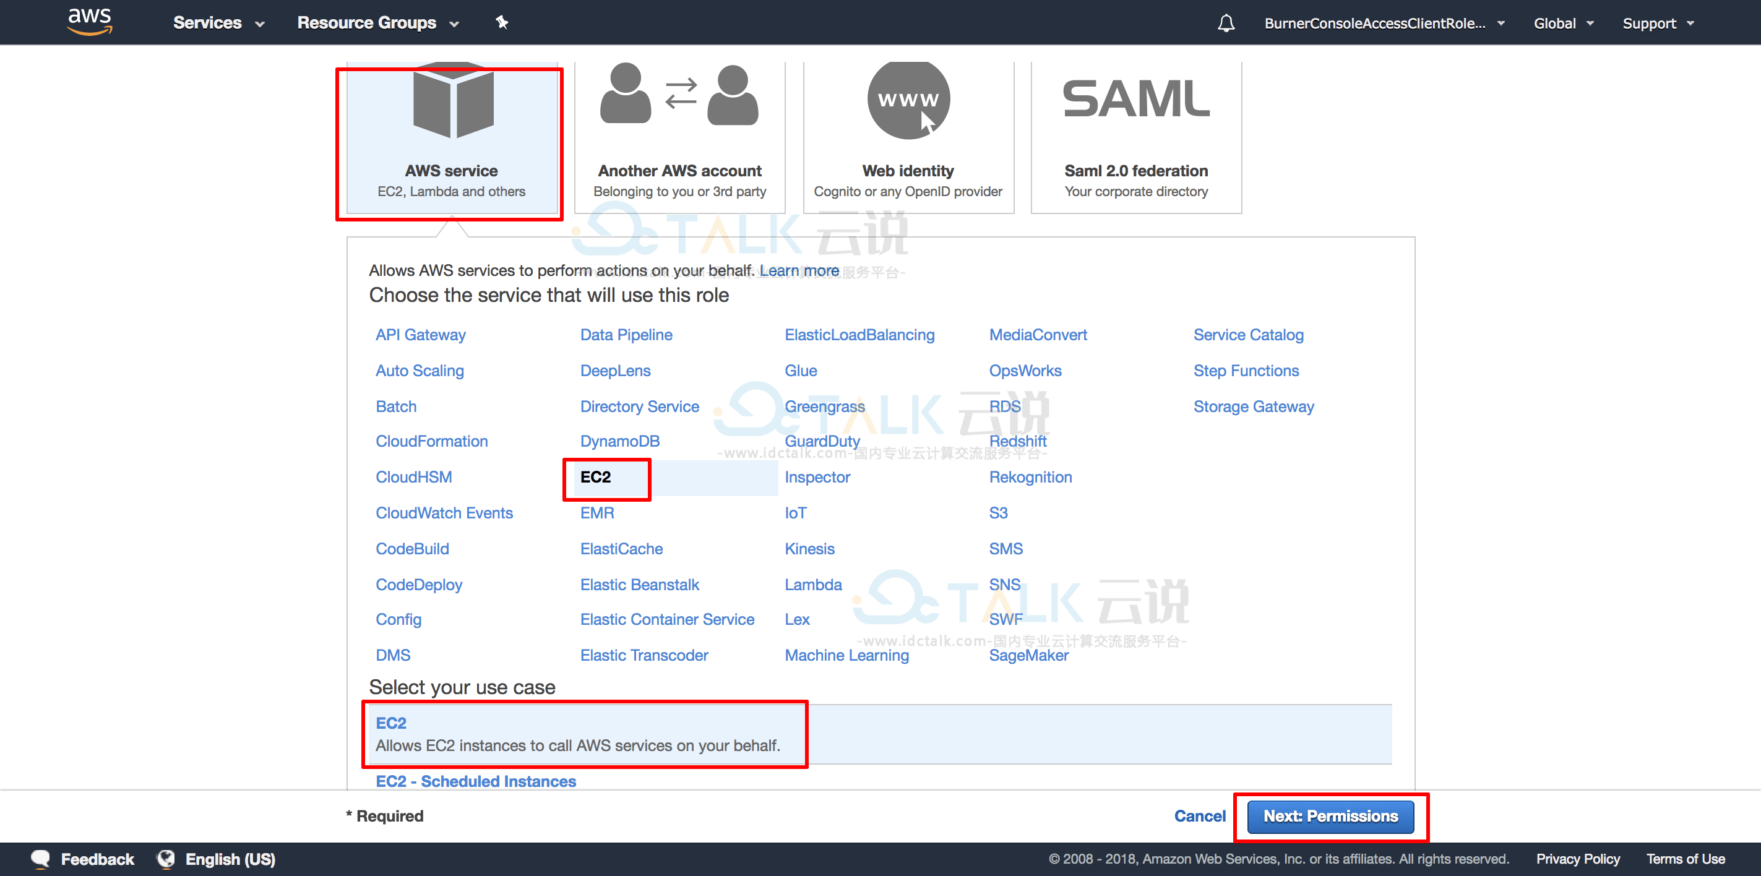The image size is (1761, 876).
Task: Choose OpsWorks service
Action: 1025,371
